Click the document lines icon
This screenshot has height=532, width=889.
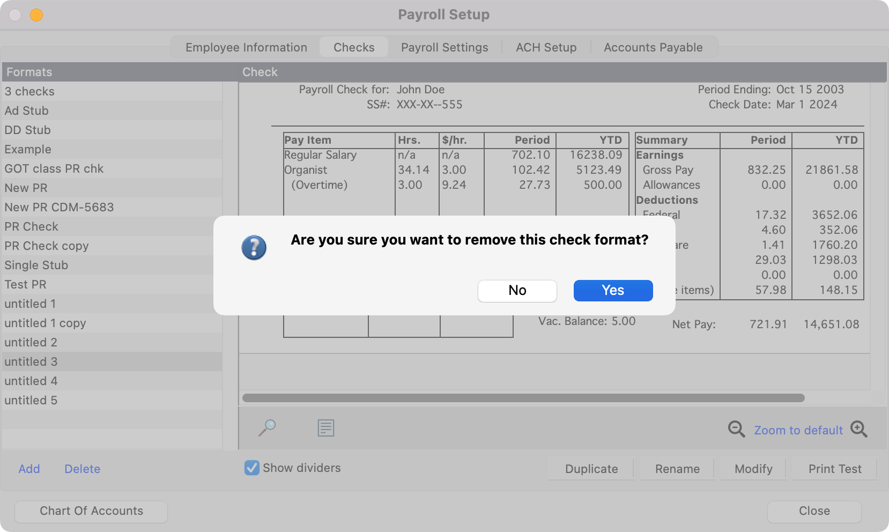click(325, 427)
